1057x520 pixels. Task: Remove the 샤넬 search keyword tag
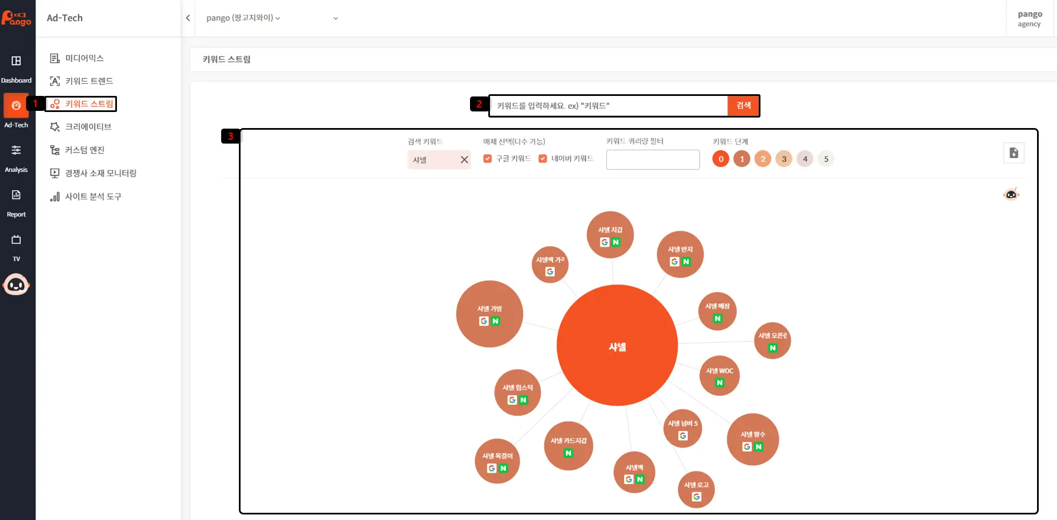pyautogui.click(x=464, y=160)
